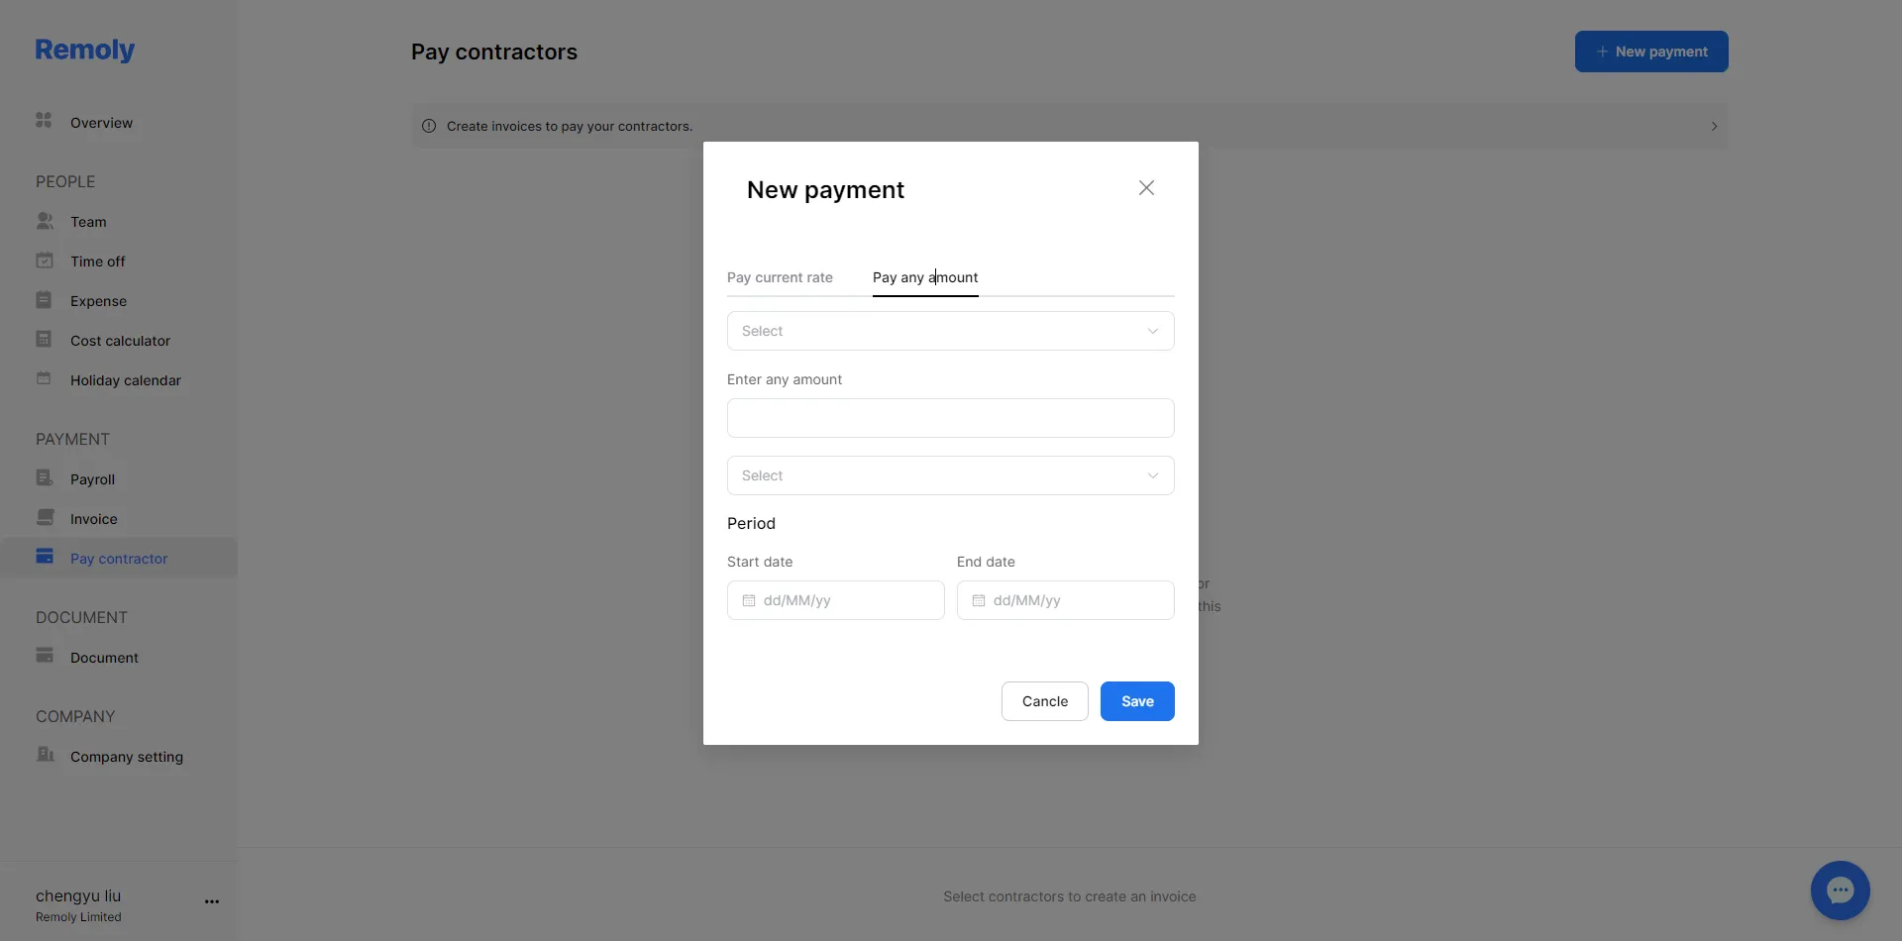Image resolution: width=1902 pixels, height=941 pixels.
Task: Select the Time off calendar icon
Action: [45, 261]
